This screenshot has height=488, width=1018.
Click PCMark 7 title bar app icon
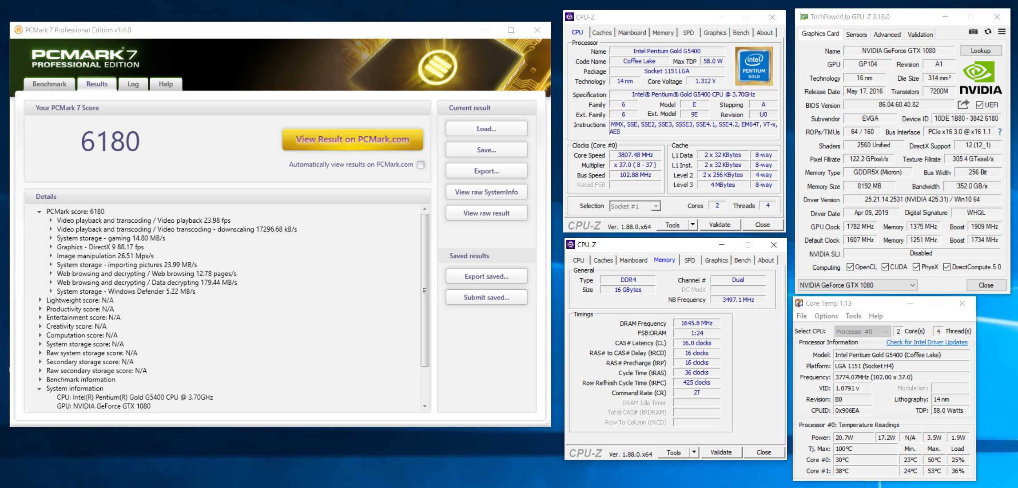pos(18,30)
